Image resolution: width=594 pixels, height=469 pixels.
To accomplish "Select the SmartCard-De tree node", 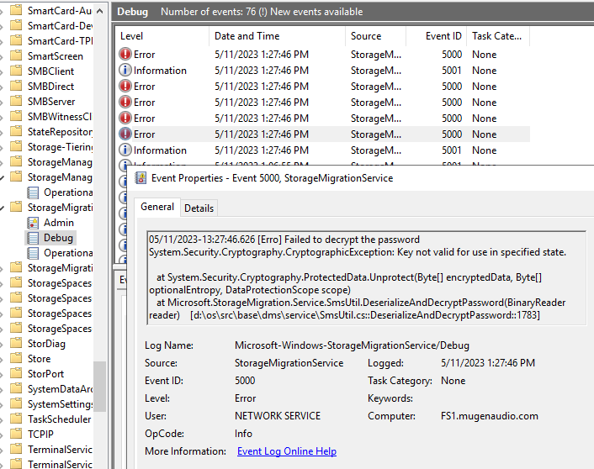I will pyautogui.click(x=60, y=26).
